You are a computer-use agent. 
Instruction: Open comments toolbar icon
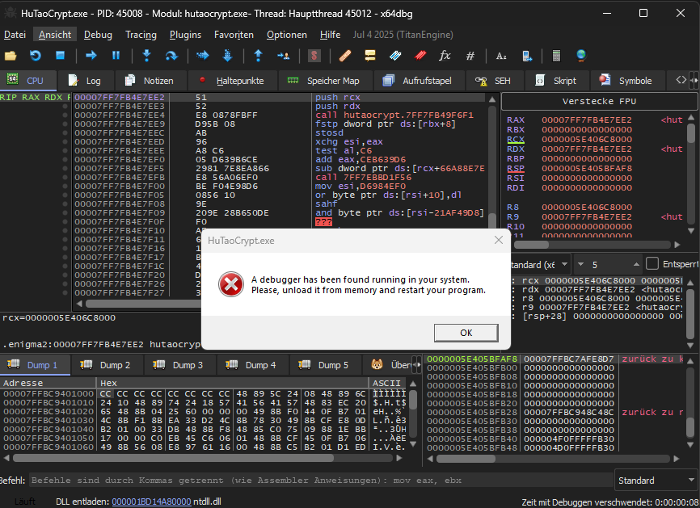370,56
